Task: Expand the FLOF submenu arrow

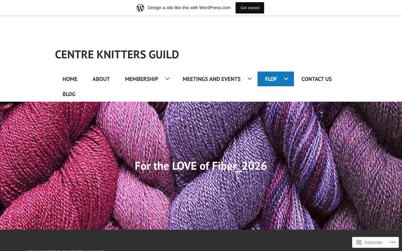Action: 285,79
